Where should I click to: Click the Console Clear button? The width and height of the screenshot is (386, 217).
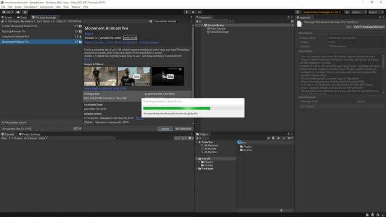point(4,138)
